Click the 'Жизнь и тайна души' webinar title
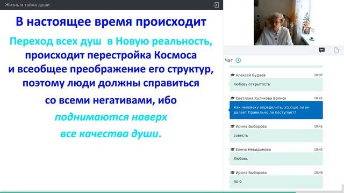 coord(27,5)
